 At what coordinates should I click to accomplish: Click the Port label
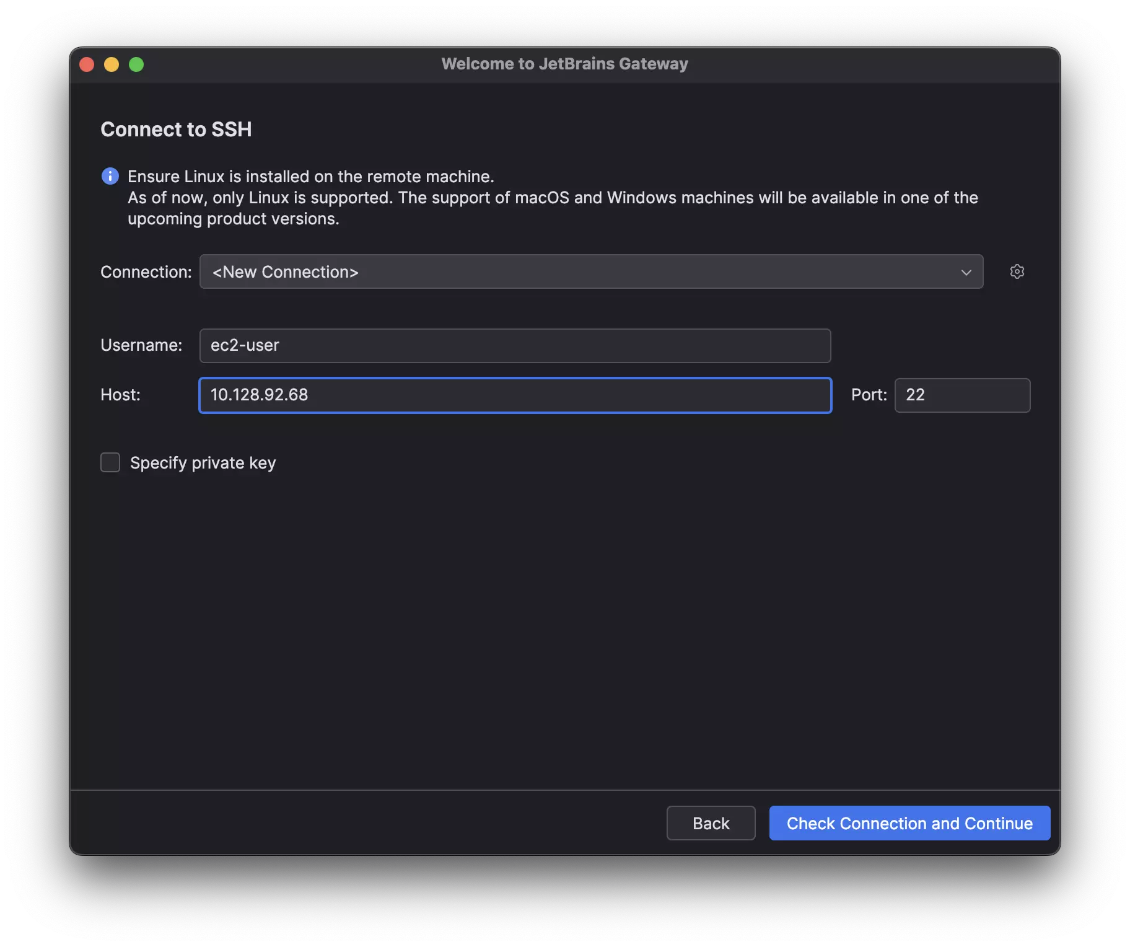[869, 395]
